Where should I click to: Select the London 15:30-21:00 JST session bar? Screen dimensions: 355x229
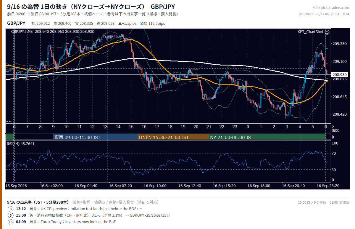(x=173, y=137)
